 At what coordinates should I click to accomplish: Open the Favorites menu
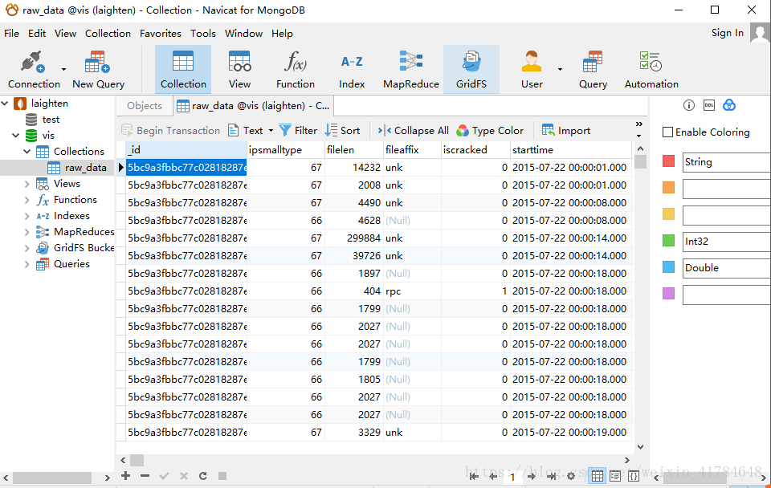[x=161, y=34]
